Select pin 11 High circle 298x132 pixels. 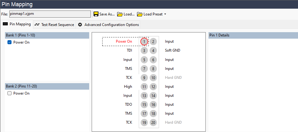point(144,87)
